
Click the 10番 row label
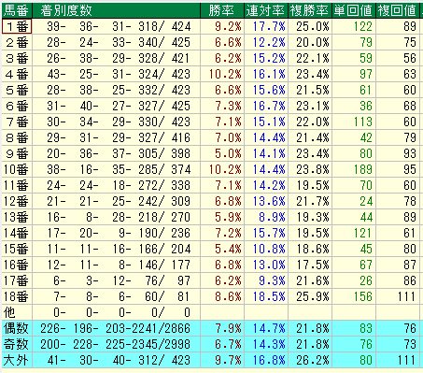(17, 169)
